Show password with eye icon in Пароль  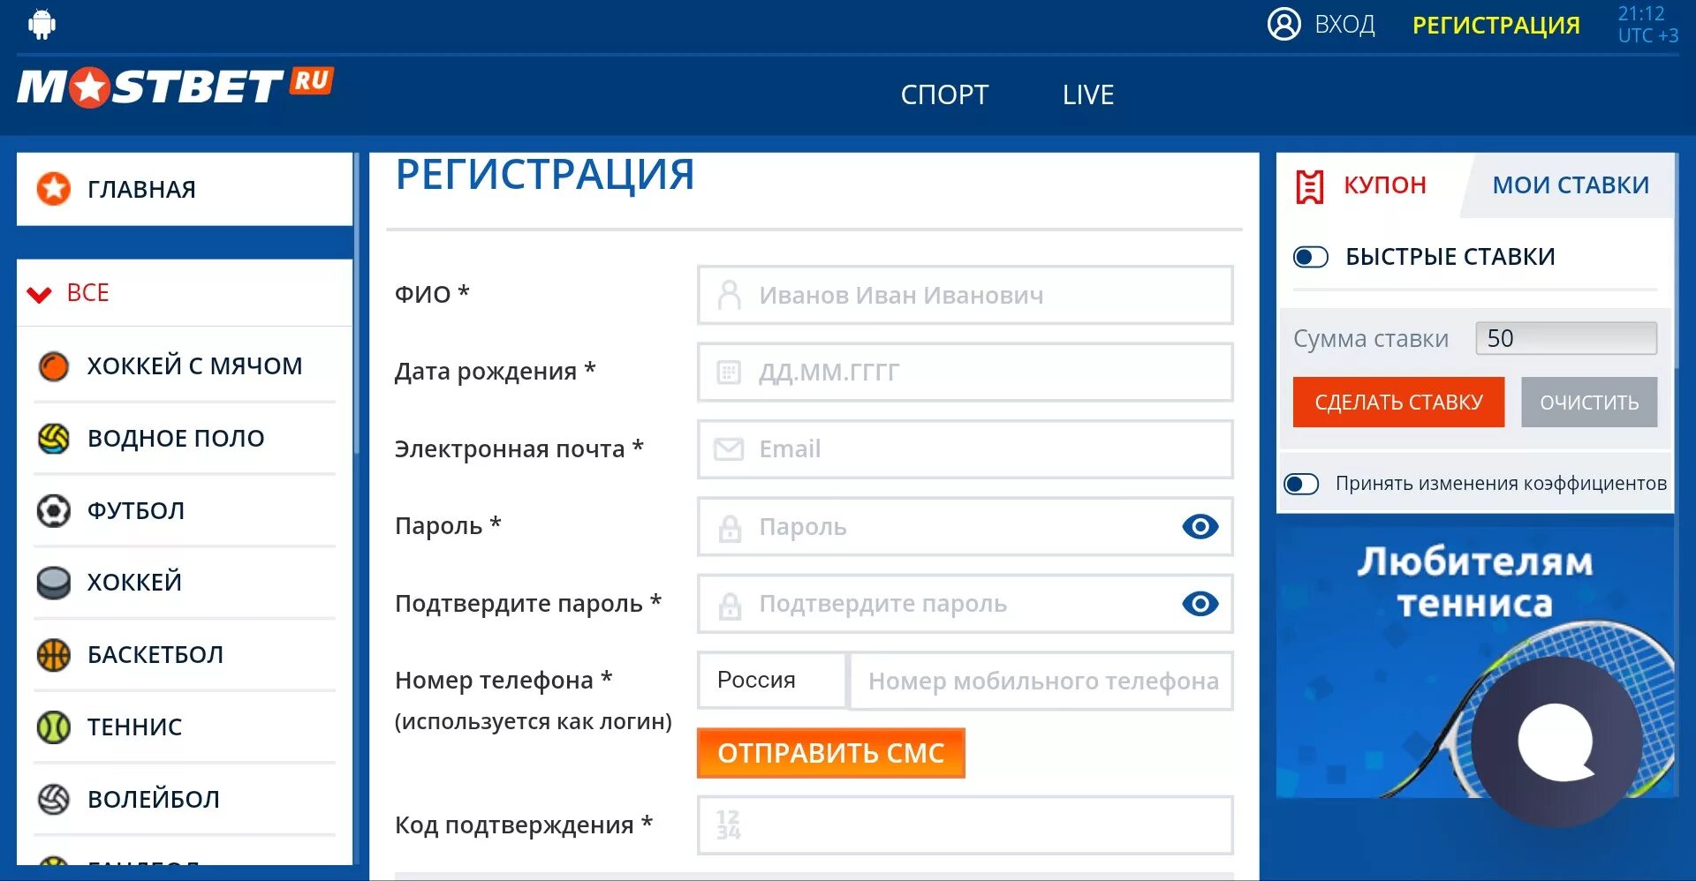1200,527
